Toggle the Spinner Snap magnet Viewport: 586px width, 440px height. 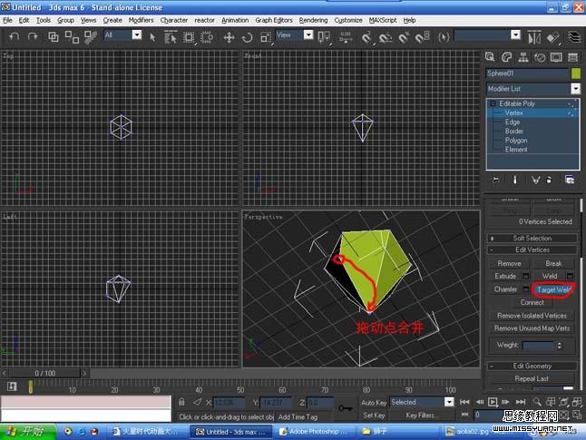[x=423, y=37]
